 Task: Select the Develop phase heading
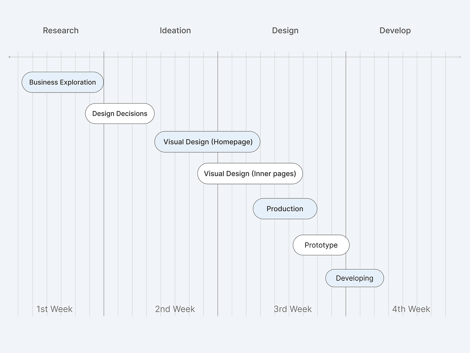coord(395,31)
